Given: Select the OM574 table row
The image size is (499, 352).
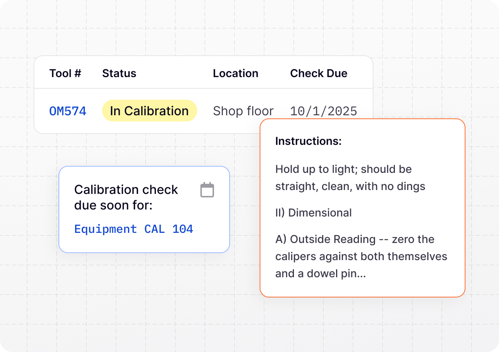Looking at the screenshot, I should click(x=203, y=111).
